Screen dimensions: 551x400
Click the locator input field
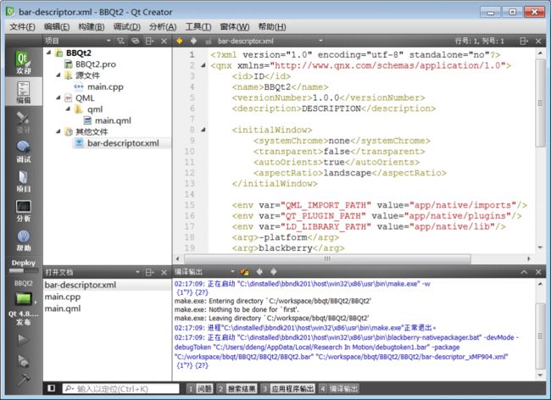[121, 388]
